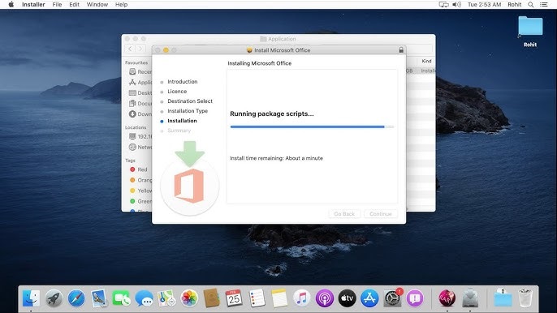The height and width of the screenshot is (313, 557).
Task: Open the Rohit folder on desktop
Action: [x=530, y=32]
